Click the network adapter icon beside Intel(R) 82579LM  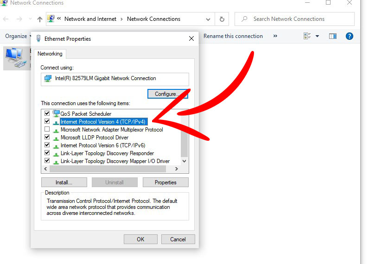(x=48, y=78)
